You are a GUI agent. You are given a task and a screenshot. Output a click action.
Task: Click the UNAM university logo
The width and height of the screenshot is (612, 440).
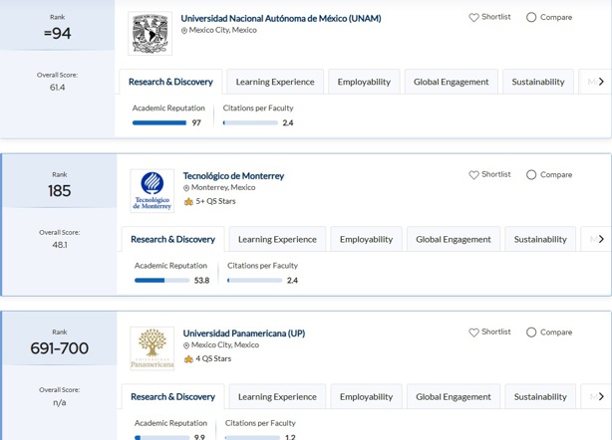tap(150, 34)
